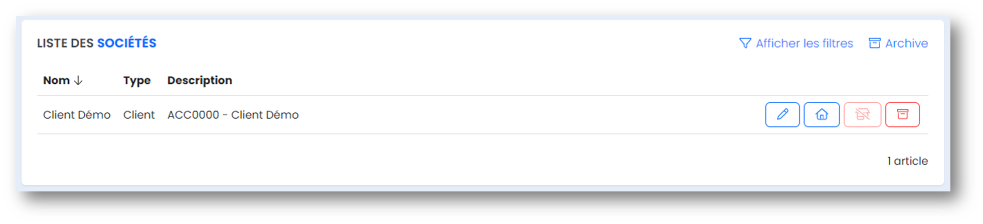The height and width of the screenshot is (224, 983).
Task: Sort the list by the Nom column
Action: click(56, 80)
